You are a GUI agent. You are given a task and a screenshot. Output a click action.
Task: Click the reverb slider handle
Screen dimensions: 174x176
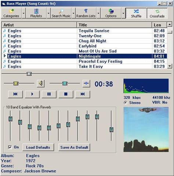112,130
